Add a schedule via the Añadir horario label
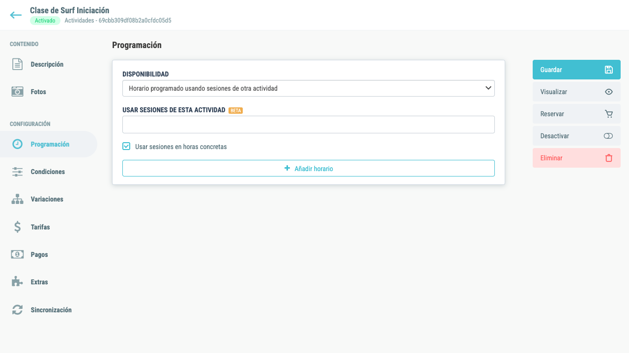629x353 pixels. [x=314, y=169]
